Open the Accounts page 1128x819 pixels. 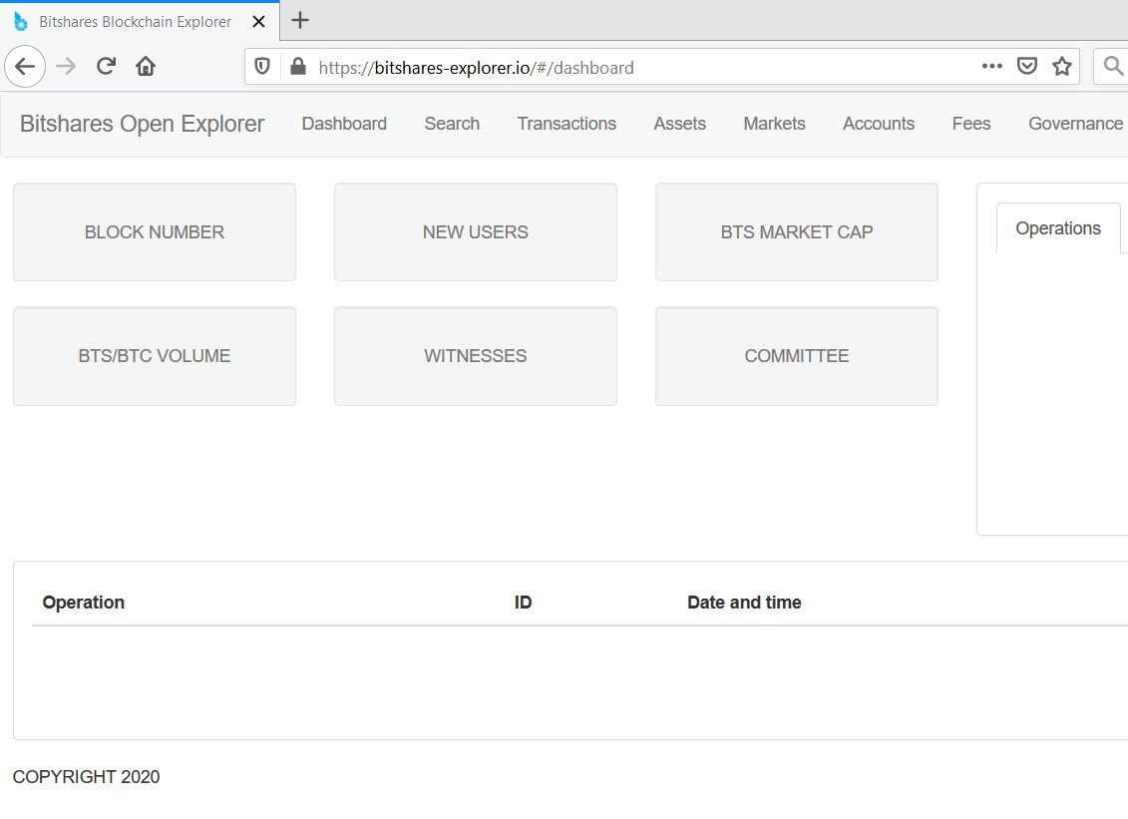tap(879, 124)
